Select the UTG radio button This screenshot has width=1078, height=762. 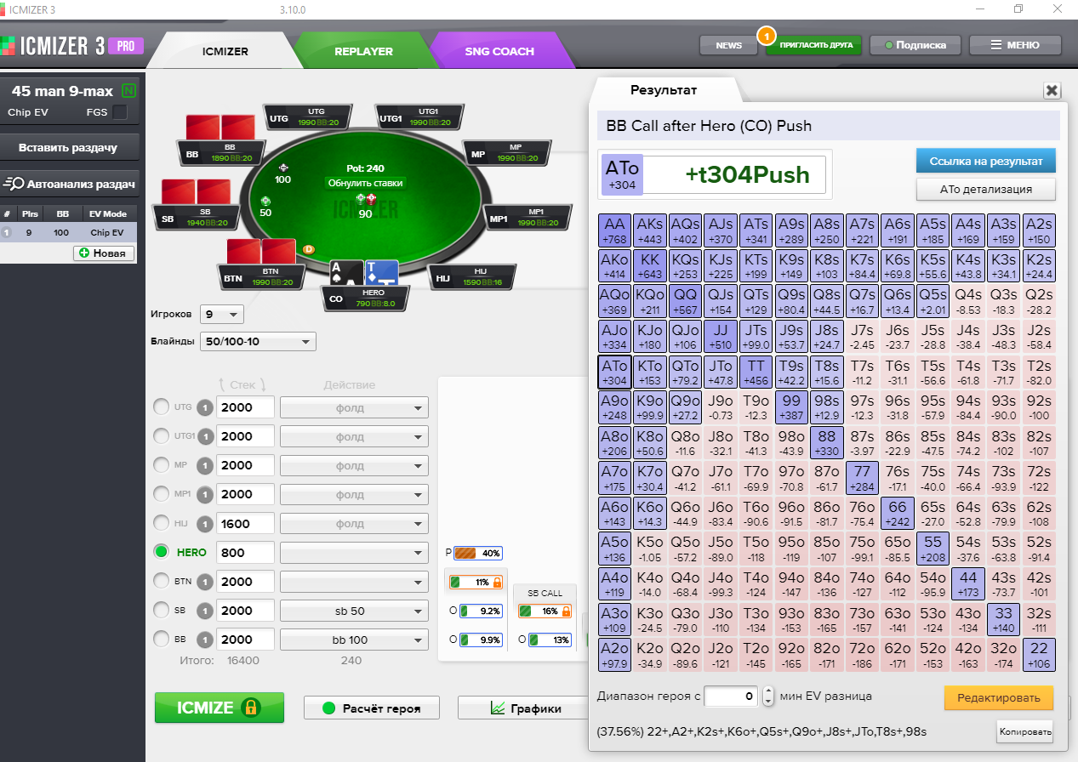(x=161, y=407)
